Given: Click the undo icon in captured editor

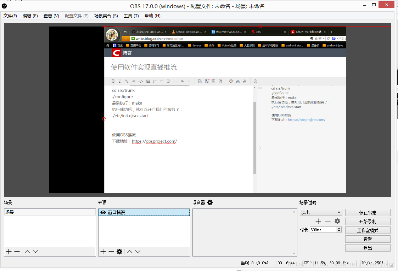Looking at the screenshot, I should point(182,81).
